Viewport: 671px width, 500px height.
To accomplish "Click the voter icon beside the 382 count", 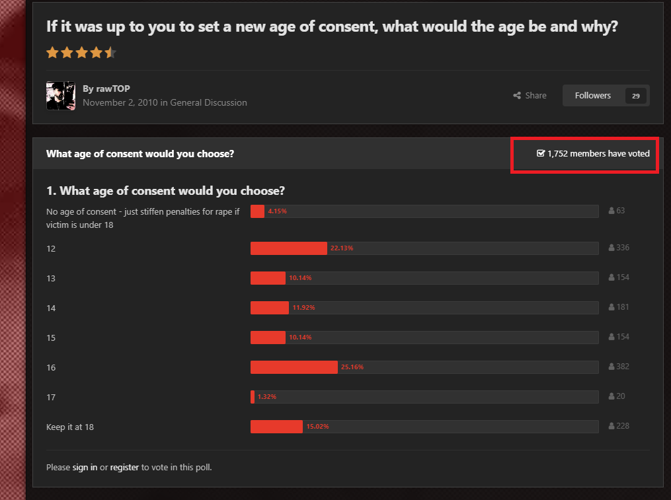I will coord(612,367).
